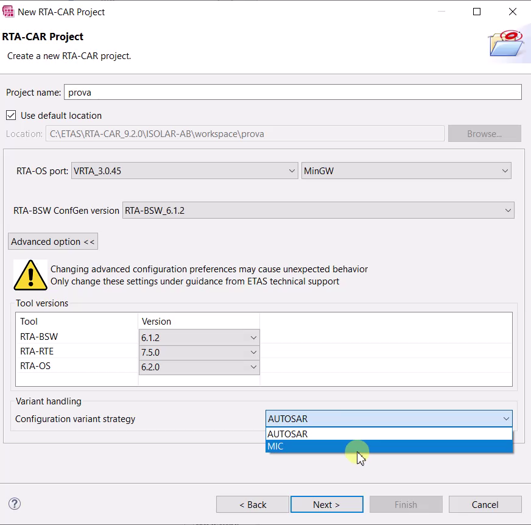Viewport: 531px width, 525px height.
Task: Click the disabled Finish button
Action: 406,504
